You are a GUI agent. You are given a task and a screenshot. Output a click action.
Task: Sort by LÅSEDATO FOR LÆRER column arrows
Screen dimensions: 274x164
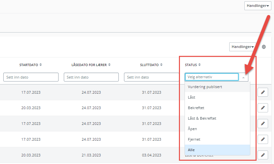click(x=110, y=65)
